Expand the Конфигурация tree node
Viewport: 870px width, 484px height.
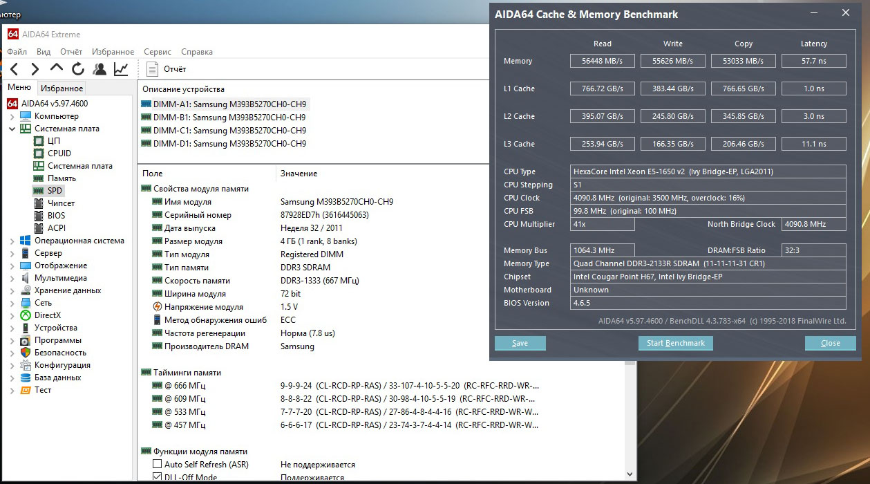tap(12, 365)
